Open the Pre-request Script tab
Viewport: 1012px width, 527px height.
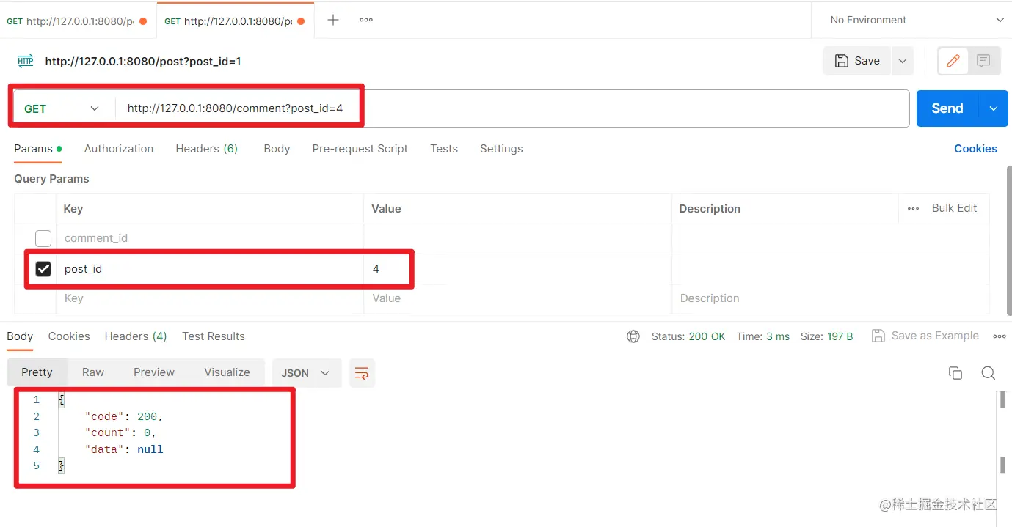tap(360, 149)
